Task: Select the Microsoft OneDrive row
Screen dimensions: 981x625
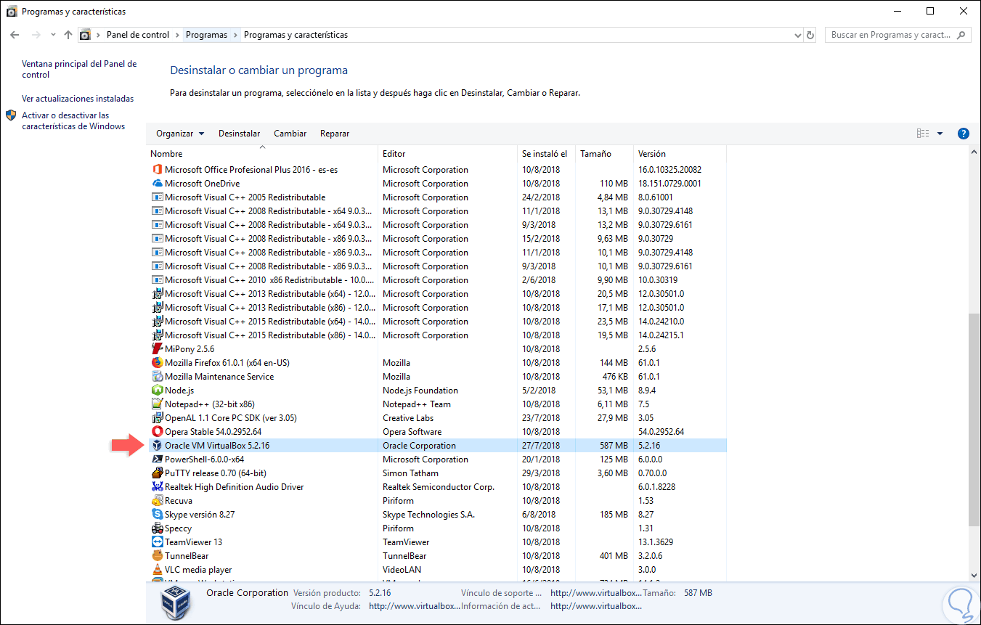Action: (437, 184)
